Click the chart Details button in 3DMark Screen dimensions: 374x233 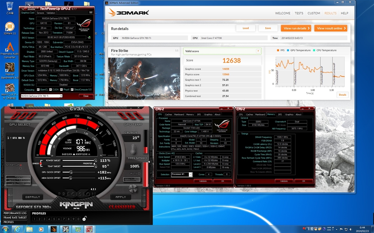pyautogui.click(x=343, y=95)
